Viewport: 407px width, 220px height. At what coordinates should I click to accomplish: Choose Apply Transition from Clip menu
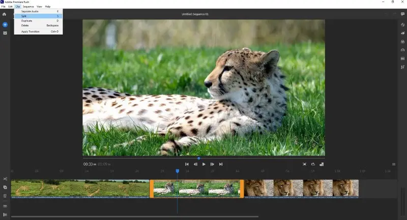39,32
